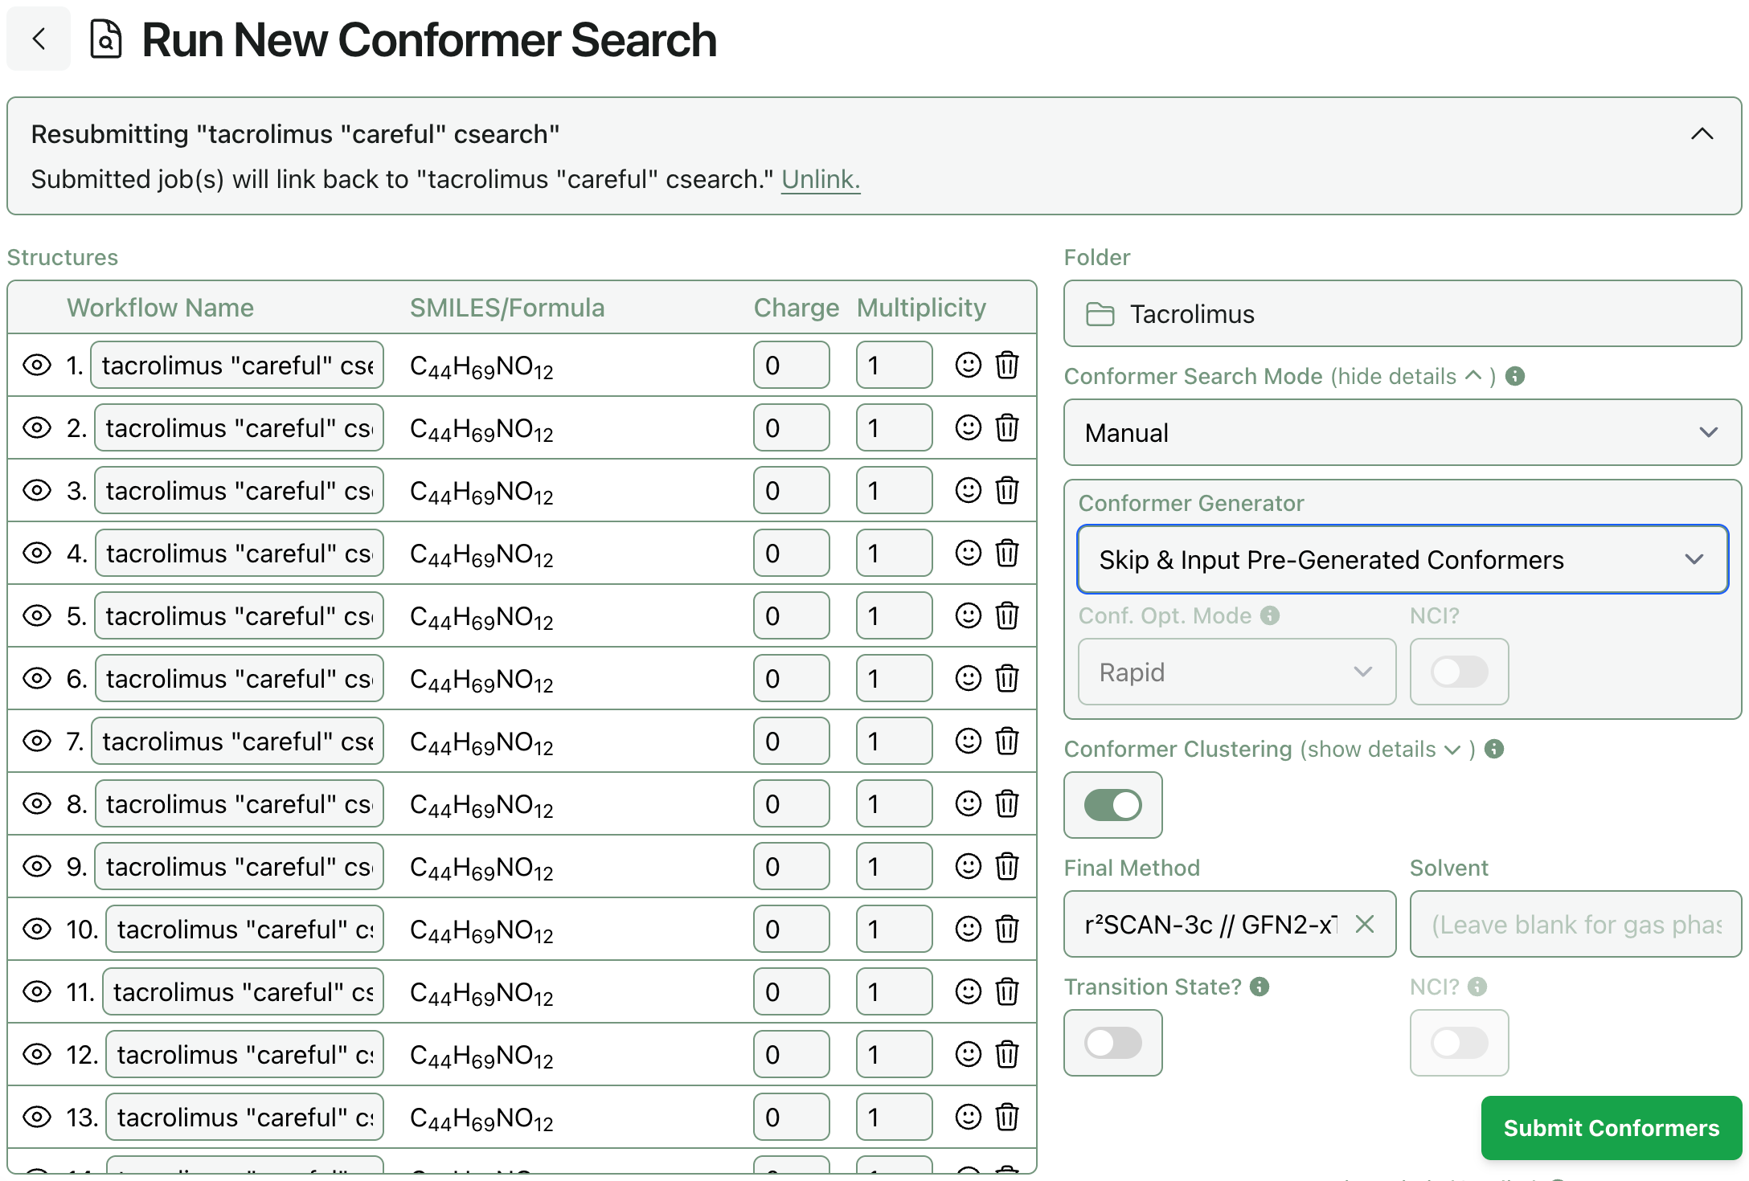Click the Submit Conformers button
The height and width of the screenshot is (1181, 1749).
coord(1611,1128)
